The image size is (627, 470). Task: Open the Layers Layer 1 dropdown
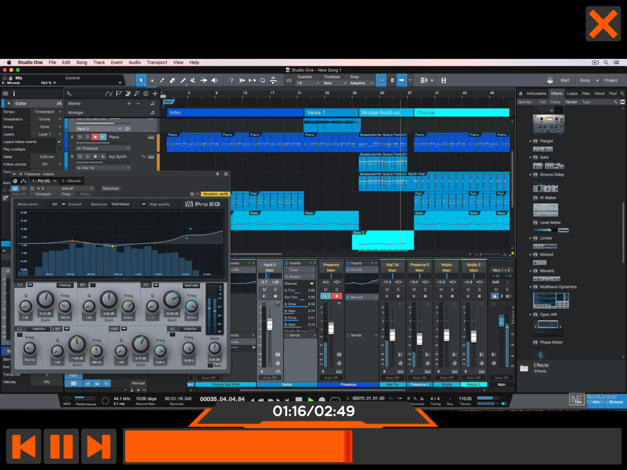pos(47,134)
